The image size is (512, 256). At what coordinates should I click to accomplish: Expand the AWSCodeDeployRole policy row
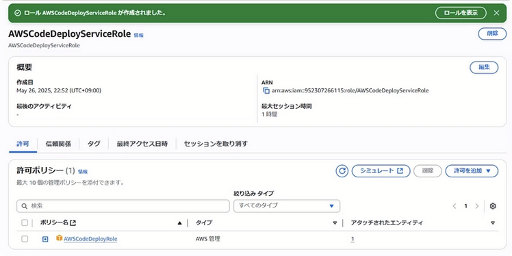point(45,240)
